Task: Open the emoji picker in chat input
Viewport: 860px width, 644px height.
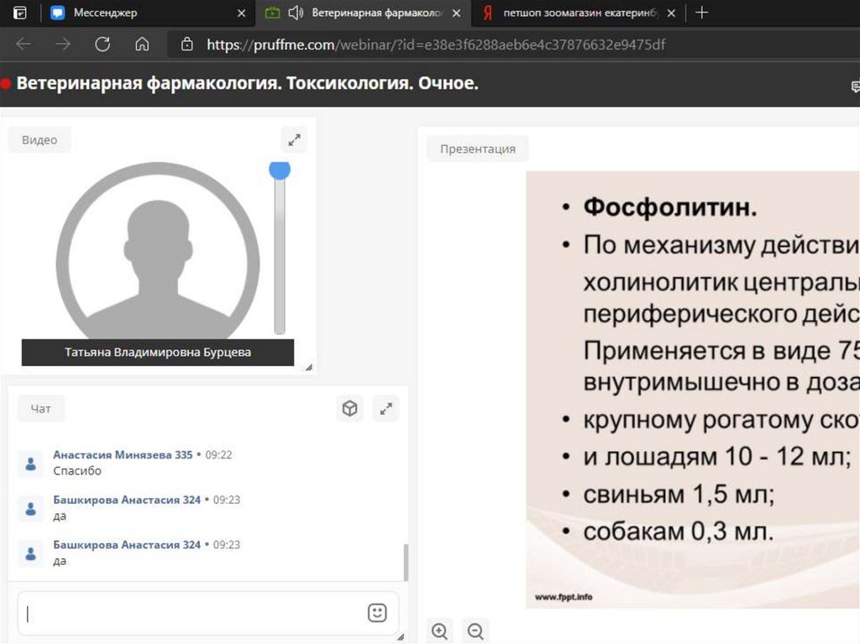Action: tap(377, 613)
